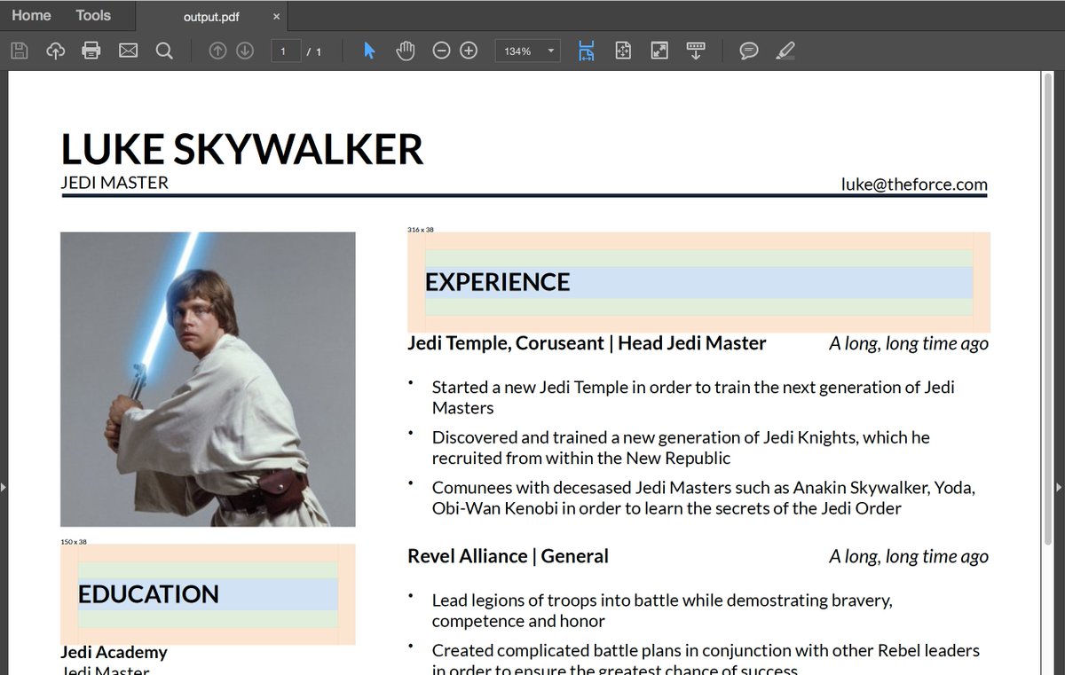Viewport: 1065px width, 675px height.
Task: Click 'Discovered and trained a new generation' bullet
Action: tap(681, 448)
